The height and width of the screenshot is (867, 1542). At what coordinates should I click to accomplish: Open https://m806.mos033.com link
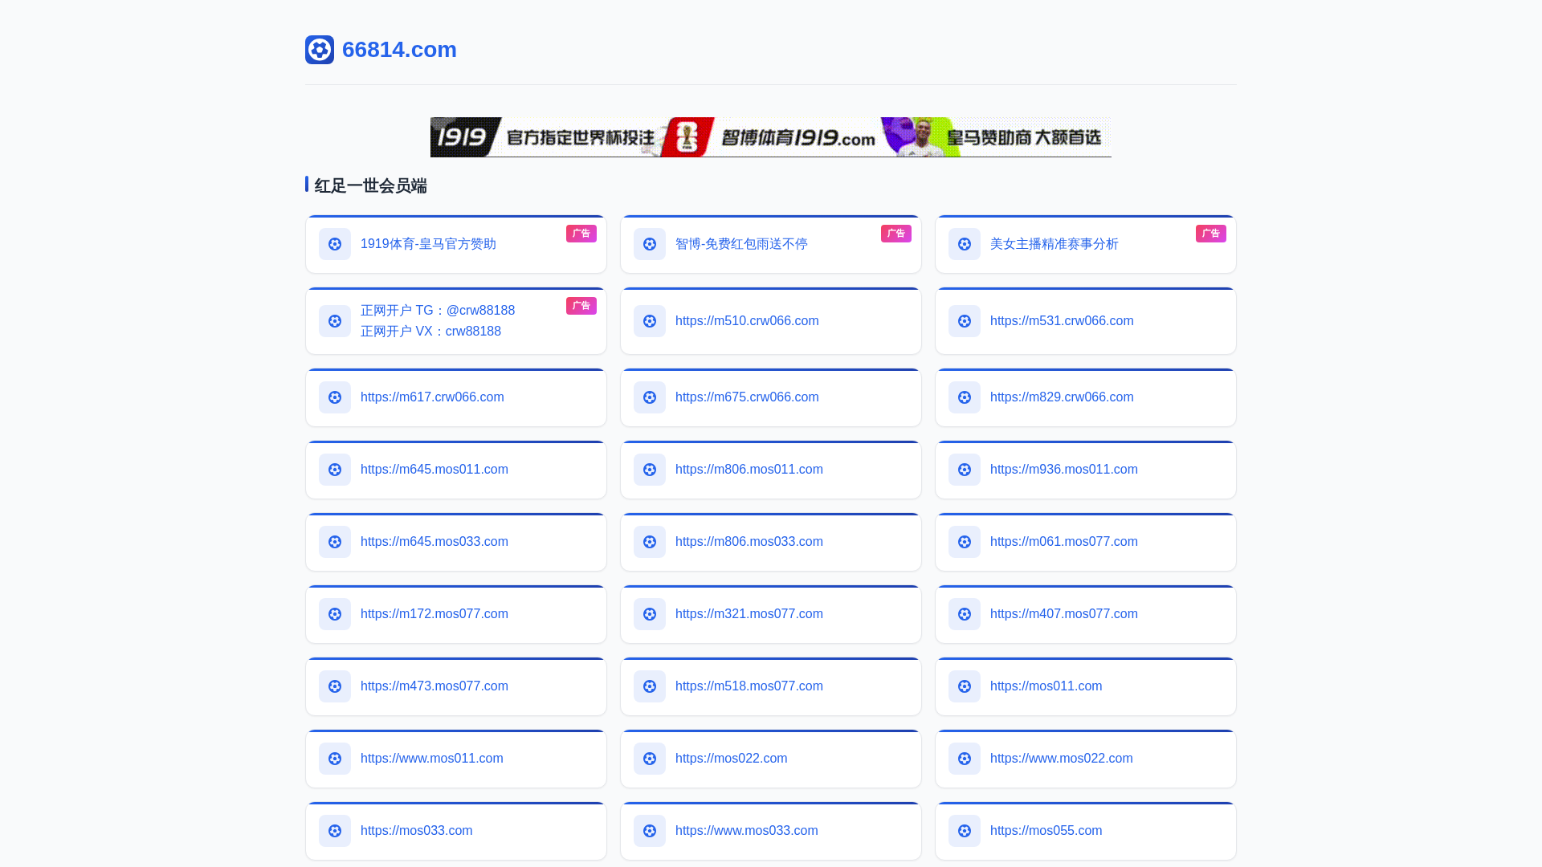point(749,542)
